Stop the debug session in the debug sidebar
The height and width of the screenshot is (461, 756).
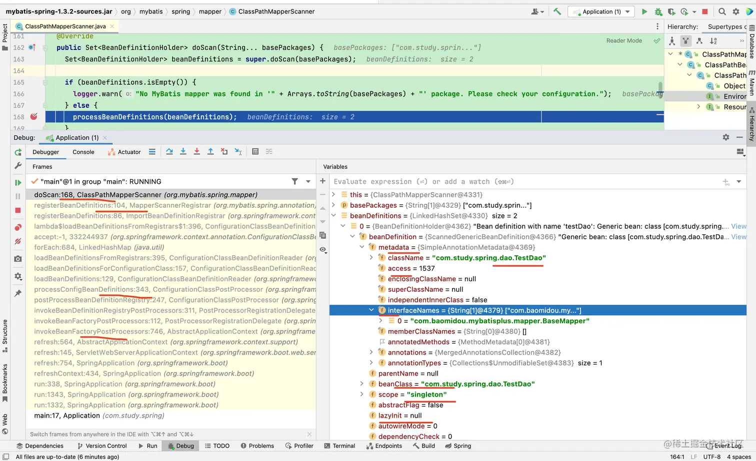[x=18, y=210]
